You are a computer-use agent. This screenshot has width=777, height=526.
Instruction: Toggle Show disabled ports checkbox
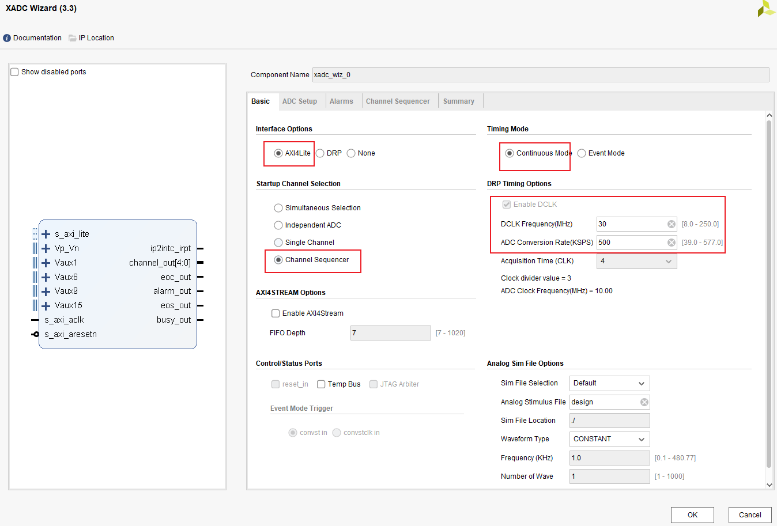coord(15,72)
